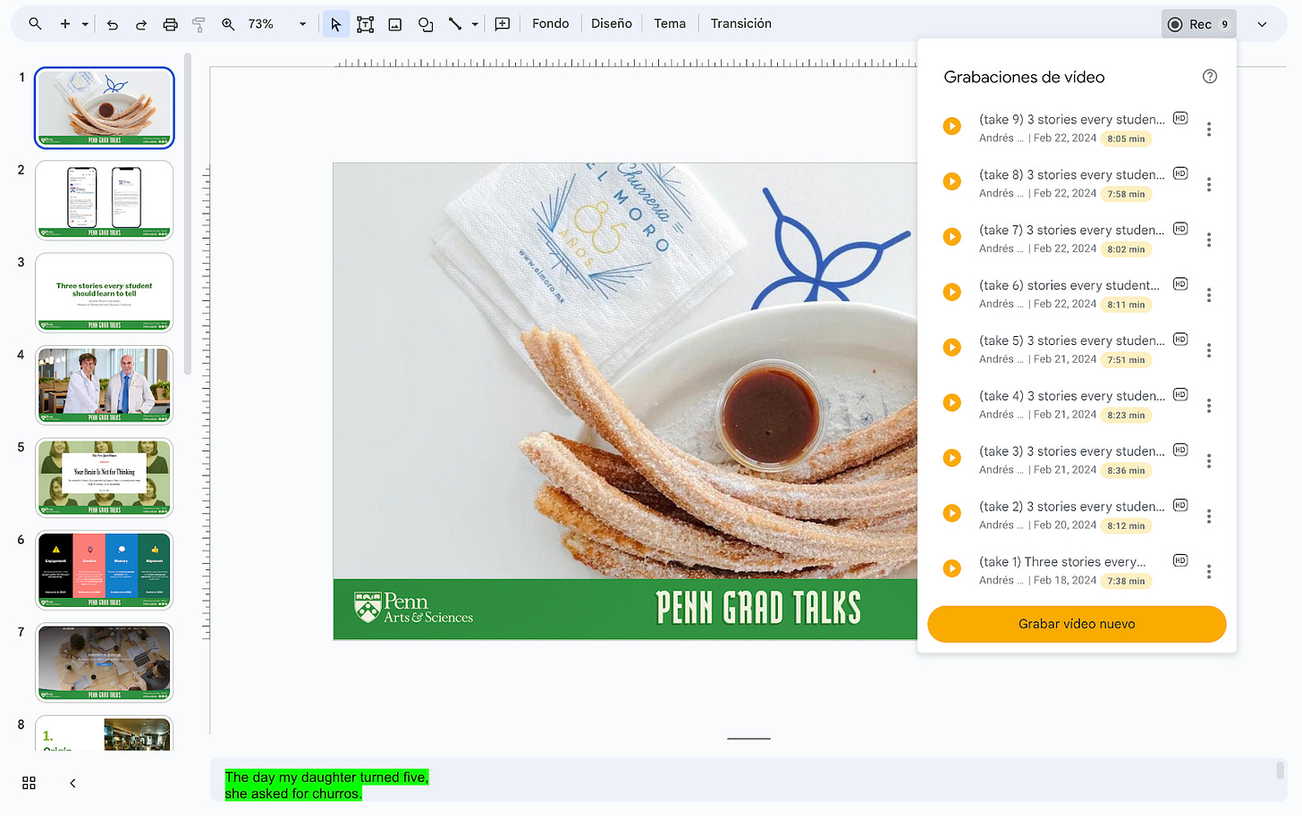Open the Diseño layout option

point(612,24)
